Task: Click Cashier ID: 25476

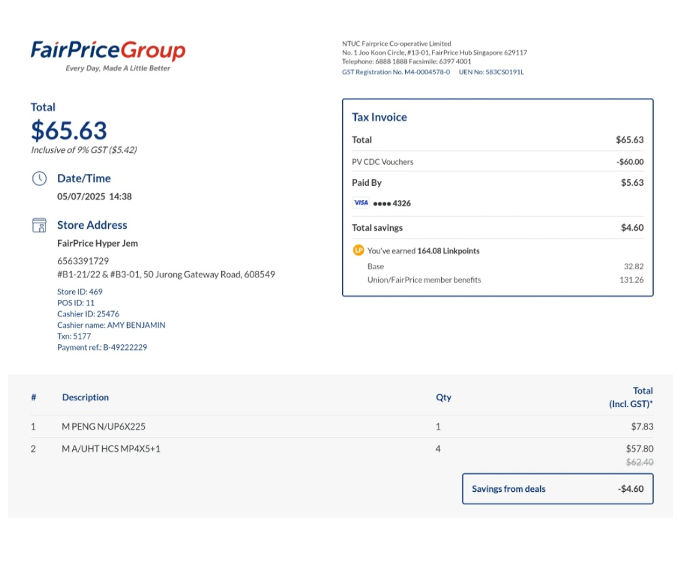Action: pos(88,314)
